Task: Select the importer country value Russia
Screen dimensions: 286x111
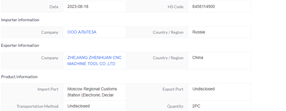Action: (x=199, y=32)
